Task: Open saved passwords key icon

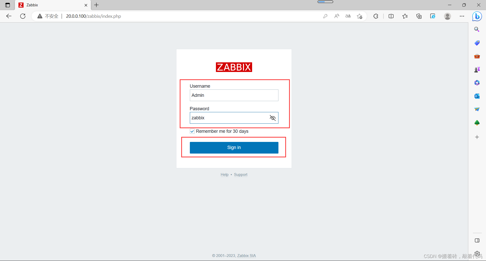Action: [x=325, y=16]
